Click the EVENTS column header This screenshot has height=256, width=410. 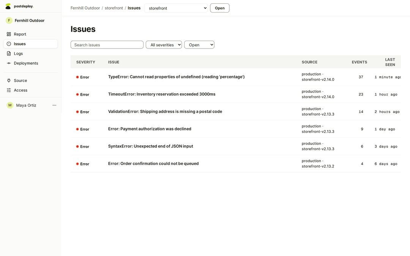[360, 62]
